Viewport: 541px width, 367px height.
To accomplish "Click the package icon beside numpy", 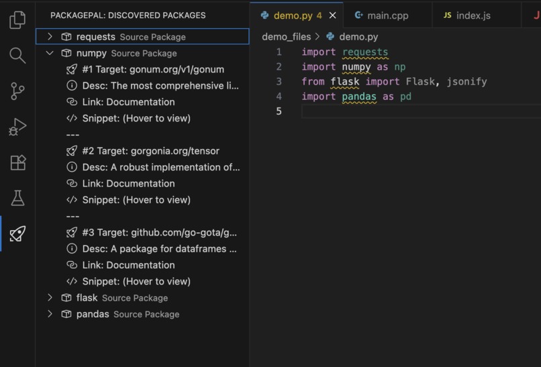I will click(66, 53).
